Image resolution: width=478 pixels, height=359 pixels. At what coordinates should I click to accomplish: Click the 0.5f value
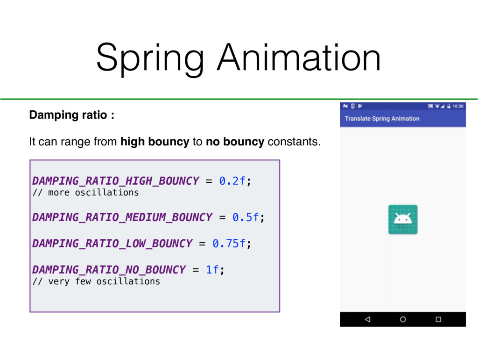point(246,217)
